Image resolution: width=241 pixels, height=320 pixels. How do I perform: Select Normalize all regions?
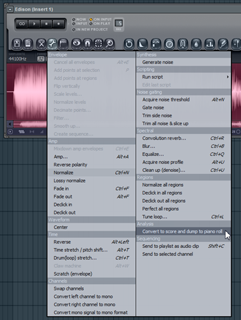(x=184, y=185)
